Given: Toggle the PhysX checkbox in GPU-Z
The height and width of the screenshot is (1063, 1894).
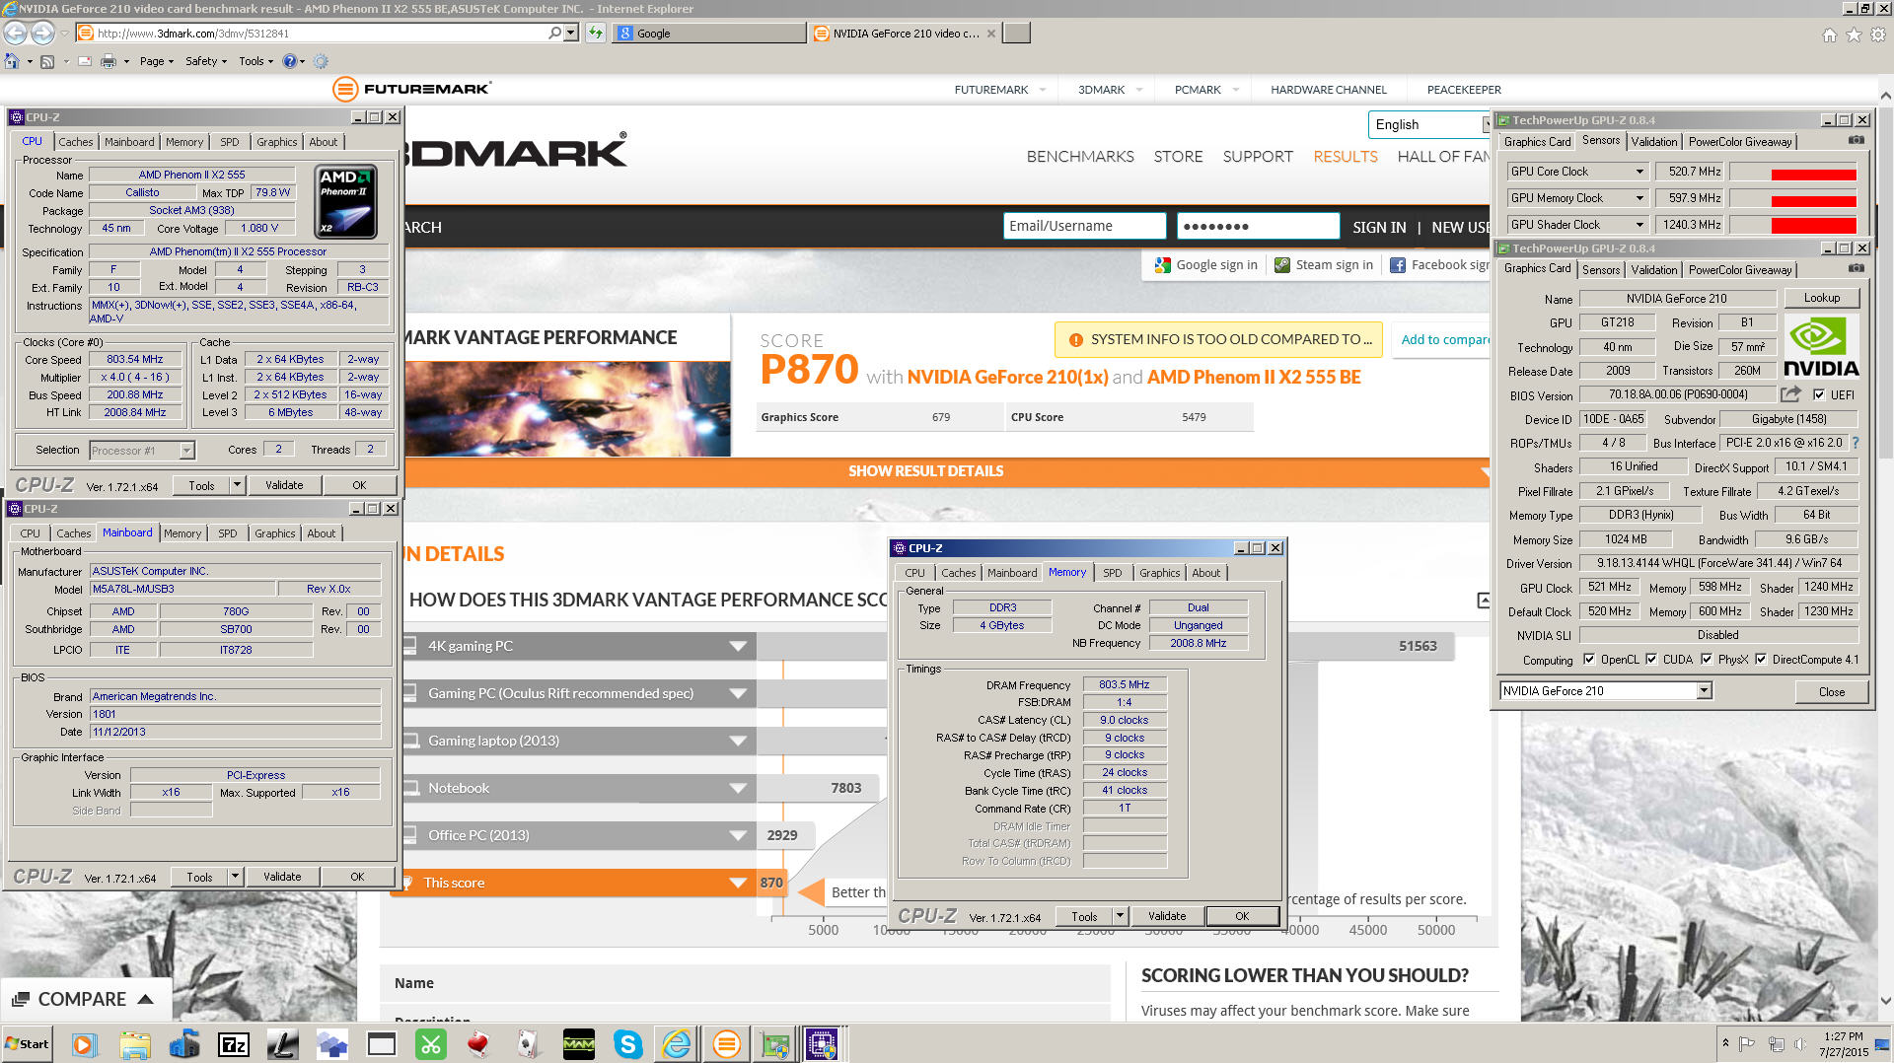Looking at the screenshot, I should point(1706,660).
